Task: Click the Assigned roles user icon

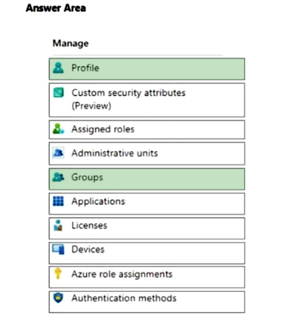Action: [x=58, y=129]
